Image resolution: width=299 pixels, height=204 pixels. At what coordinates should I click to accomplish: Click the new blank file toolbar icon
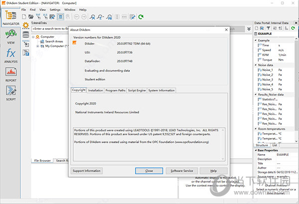click(24, 17)
